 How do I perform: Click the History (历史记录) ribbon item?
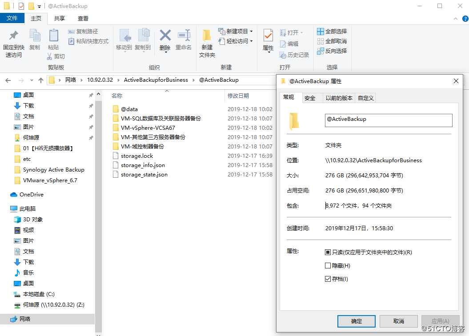click(294, 55)
